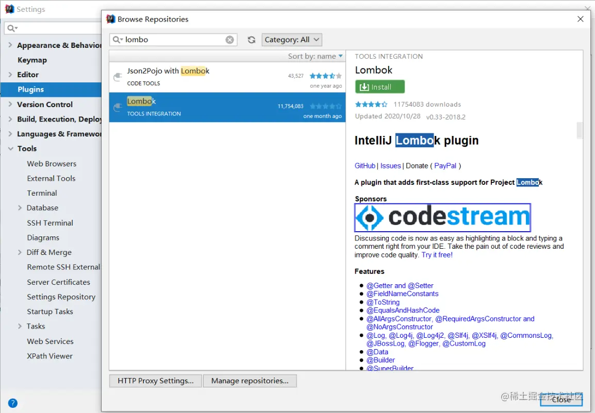This screenshot has height=413, width=595.
Task: Open Web Services settings
Action: pos(50,341)
